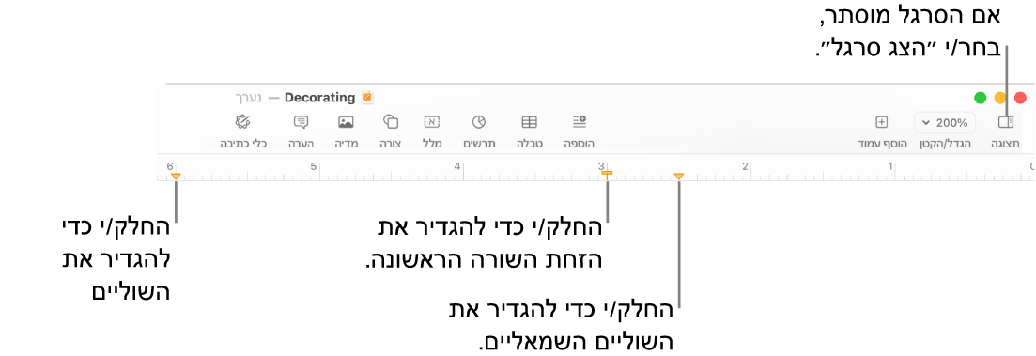The width and height of the screenshot is (1036, 356).
Task: Open Writing Tools (כלי כתיבה)
Action: pos(243,122)
